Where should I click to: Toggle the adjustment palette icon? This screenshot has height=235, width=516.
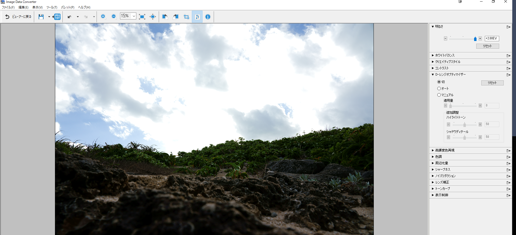point(197,17)
